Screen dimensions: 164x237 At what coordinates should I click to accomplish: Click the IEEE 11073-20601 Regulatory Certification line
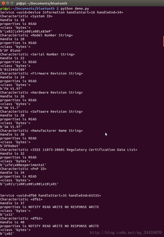[69, 150]
